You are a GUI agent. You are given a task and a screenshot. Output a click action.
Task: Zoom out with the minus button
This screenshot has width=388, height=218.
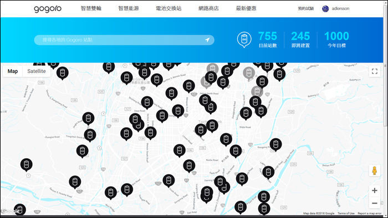coord(375,203)
